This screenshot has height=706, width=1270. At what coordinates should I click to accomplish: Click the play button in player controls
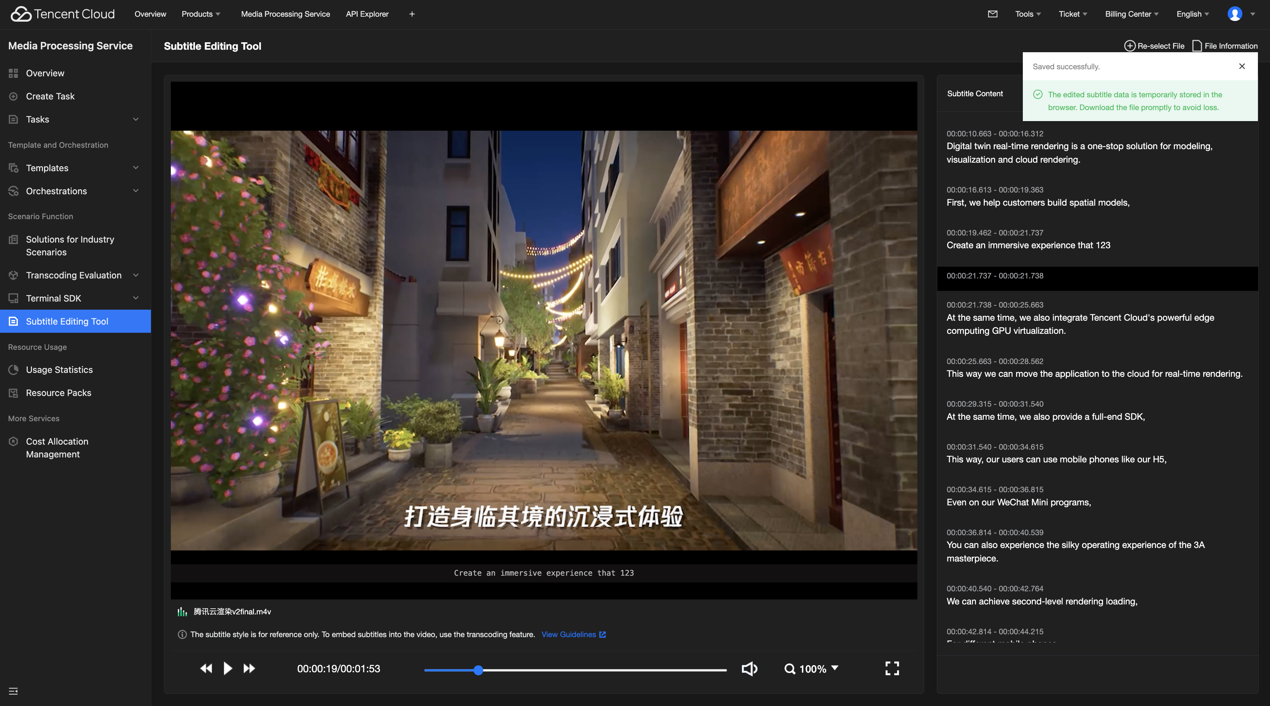click(x=227, y=668)
